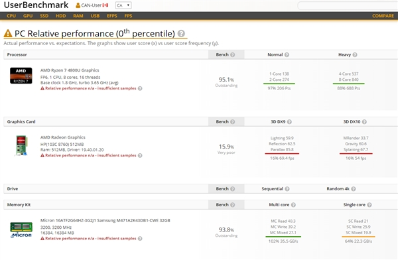398x260 pixels.
Task: Open the USB menu item
Action: (x=95, y=16)
